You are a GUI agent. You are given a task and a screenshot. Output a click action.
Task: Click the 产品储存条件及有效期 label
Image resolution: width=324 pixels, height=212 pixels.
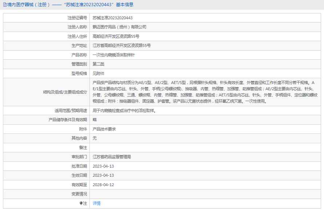click(68, 120)
